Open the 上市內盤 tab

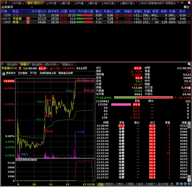(x=78, y=3)
